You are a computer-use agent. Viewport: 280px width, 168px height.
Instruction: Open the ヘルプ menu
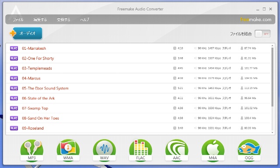pos(84,20)
